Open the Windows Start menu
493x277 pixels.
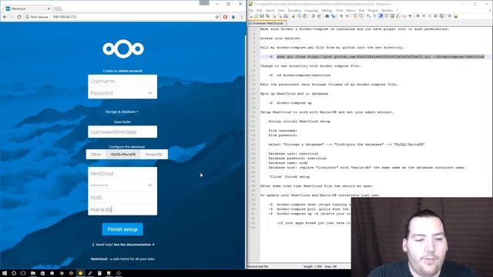click(x=5, y=273)
